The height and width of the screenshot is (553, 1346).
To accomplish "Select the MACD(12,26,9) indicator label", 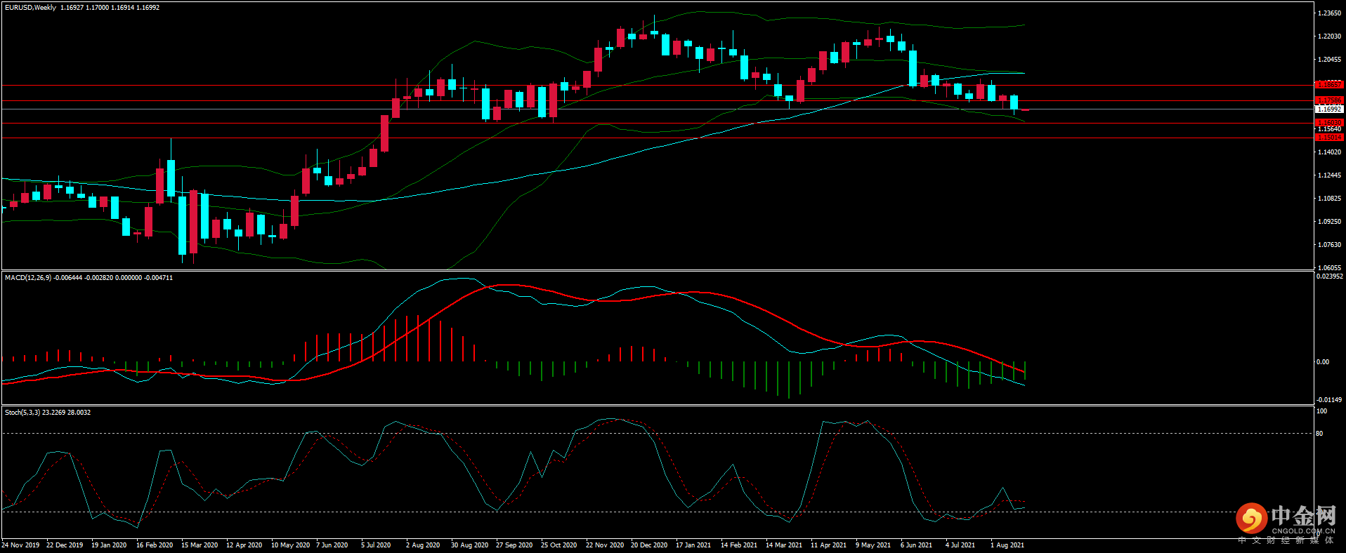I will [x=28, y=278].
